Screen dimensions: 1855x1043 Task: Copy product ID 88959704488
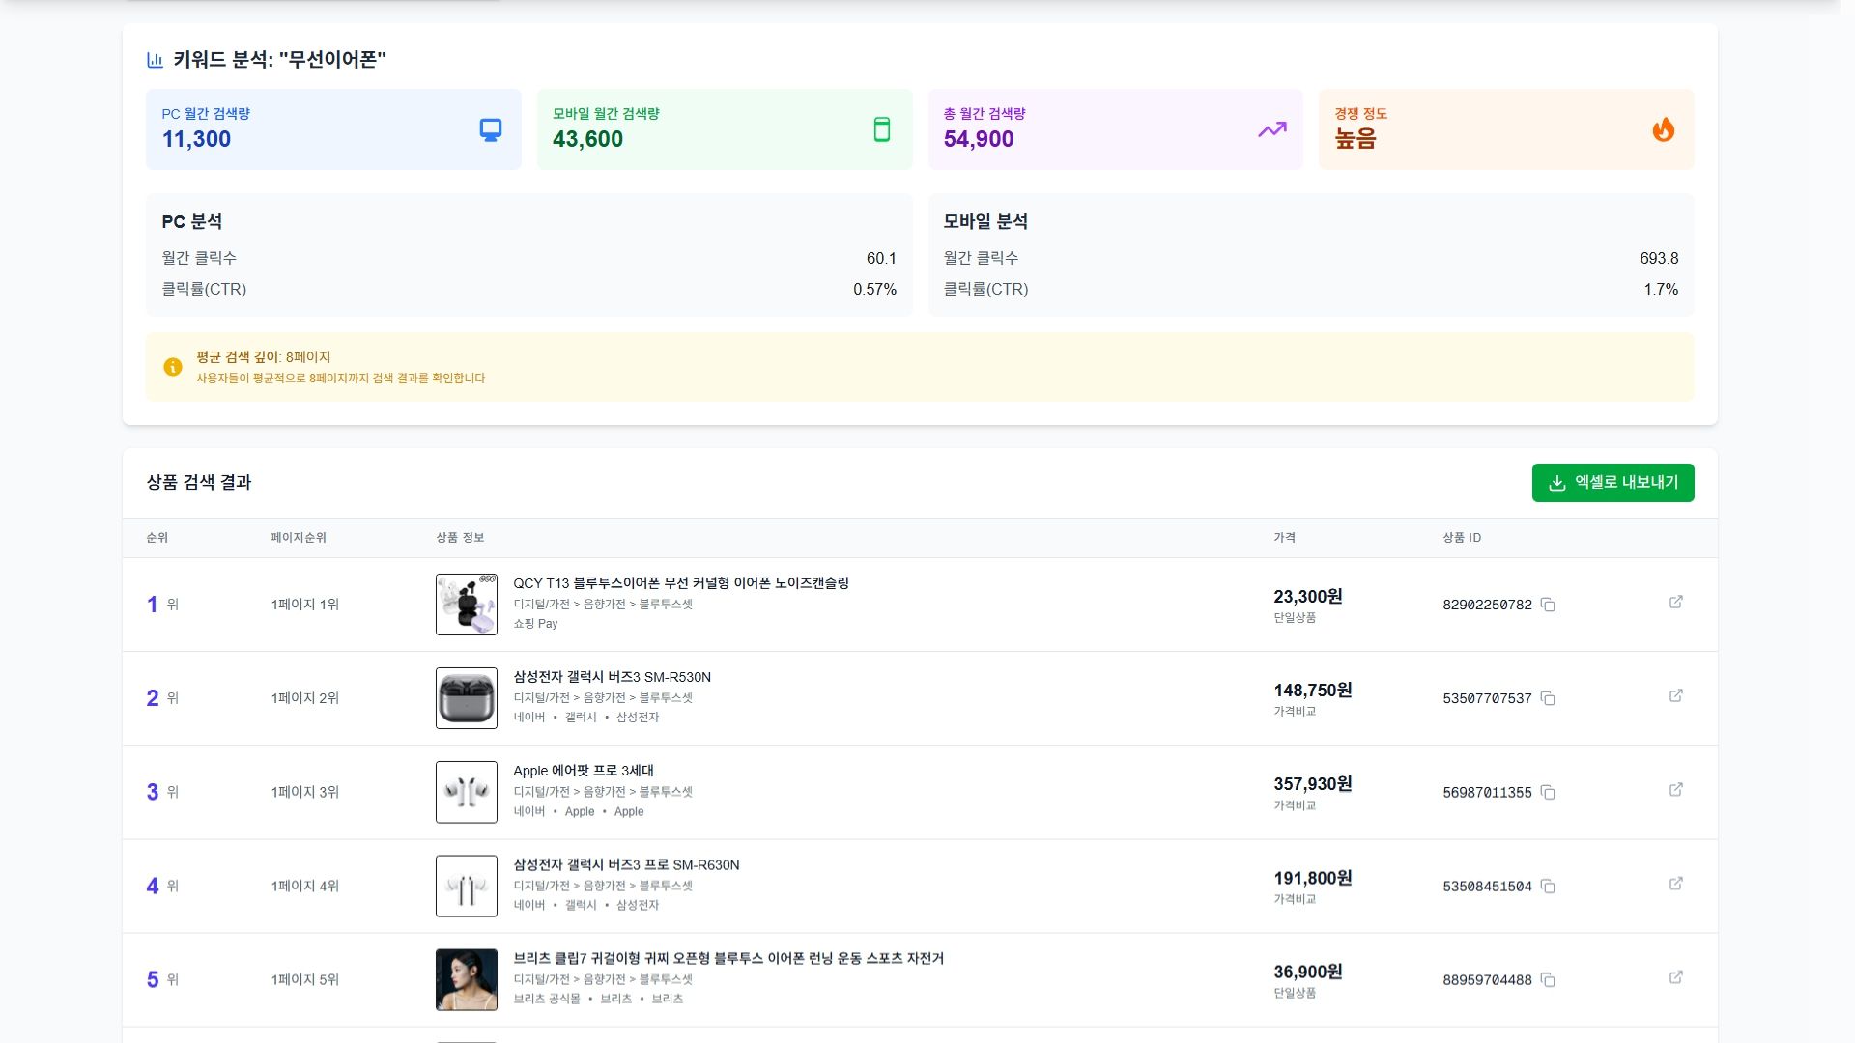[1550, 980]
